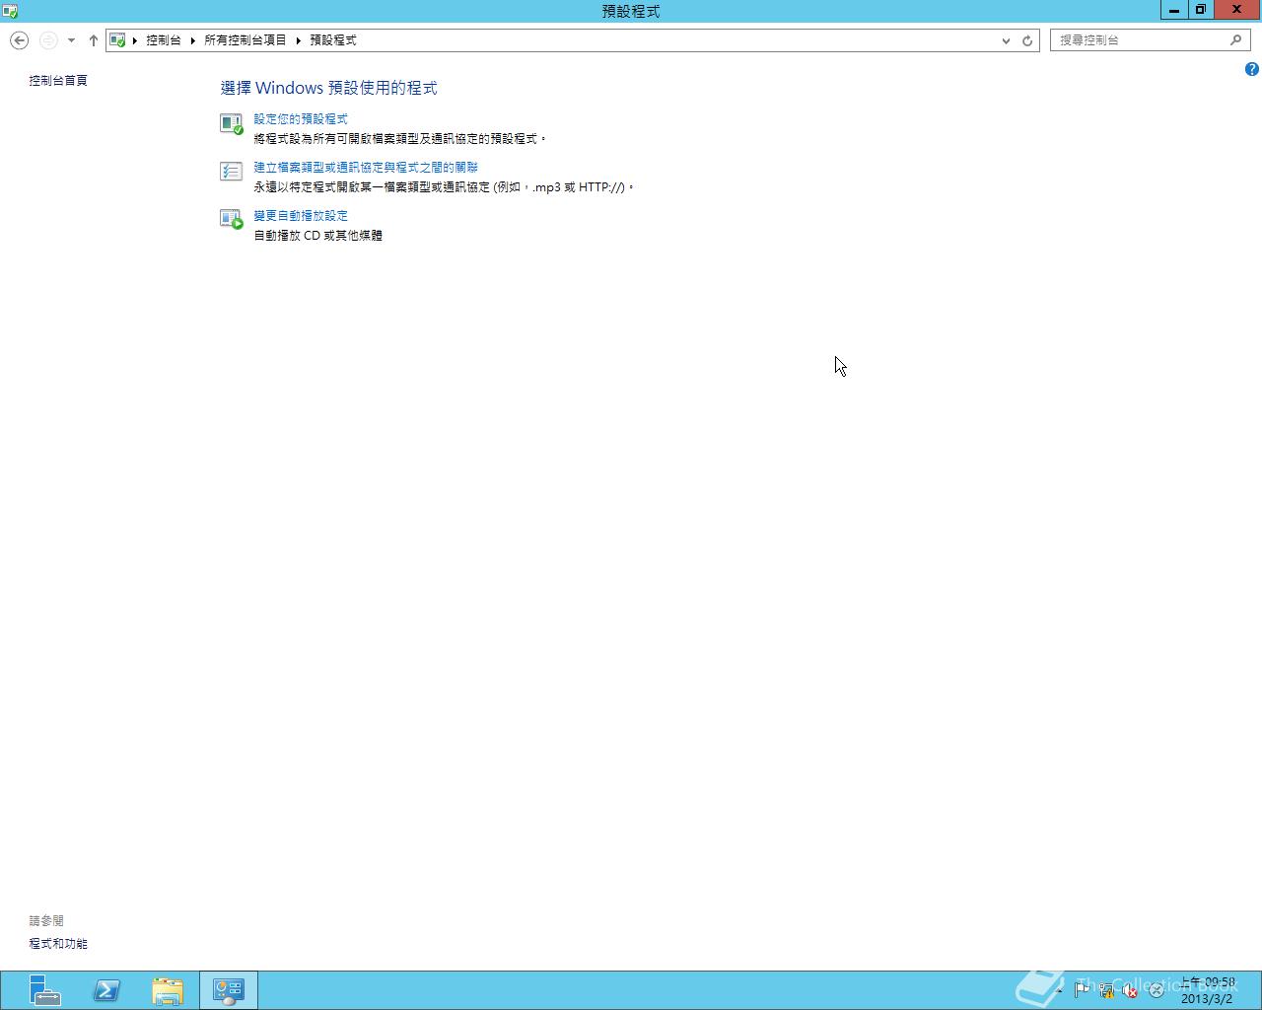This screenshot has width=1262, height=1010.
Task: Click the Up one level arrow
Action: point(94,40)
